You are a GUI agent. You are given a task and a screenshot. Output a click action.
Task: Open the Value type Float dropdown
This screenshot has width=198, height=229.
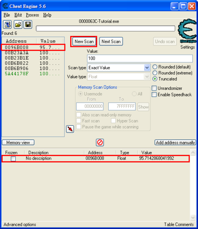pos(147,77)
